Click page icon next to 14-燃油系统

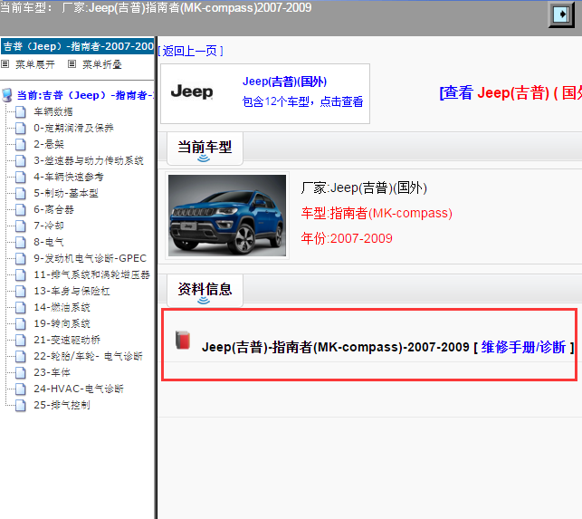tap(21, 307)
